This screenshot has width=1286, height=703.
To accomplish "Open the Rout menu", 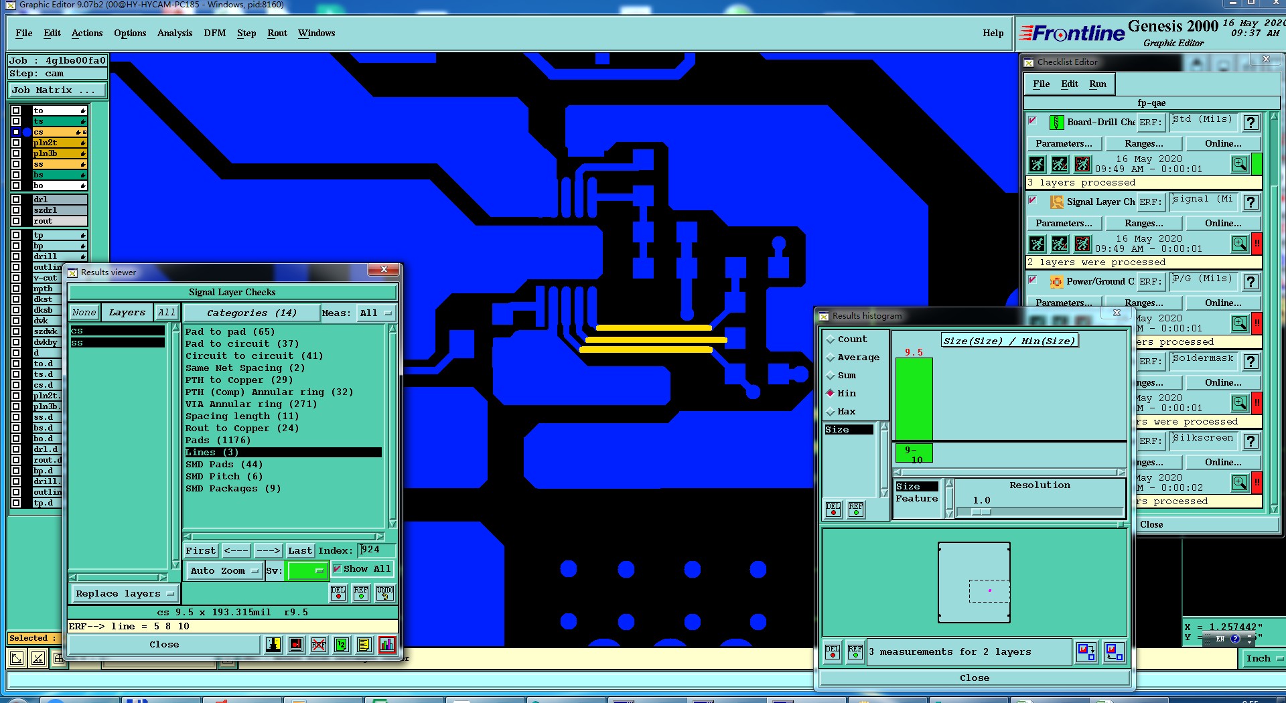I will (277, 33).
